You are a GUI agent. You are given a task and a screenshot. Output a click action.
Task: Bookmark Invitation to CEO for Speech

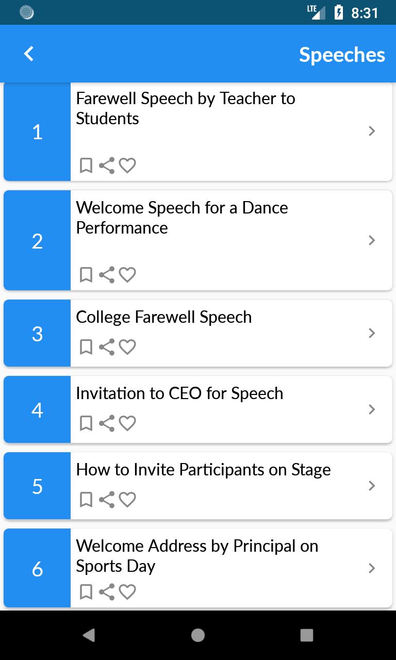86,423
